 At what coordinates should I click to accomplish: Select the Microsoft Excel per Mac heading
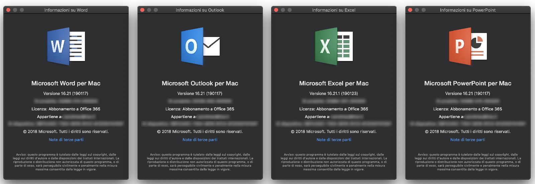(x=334, y=83)
